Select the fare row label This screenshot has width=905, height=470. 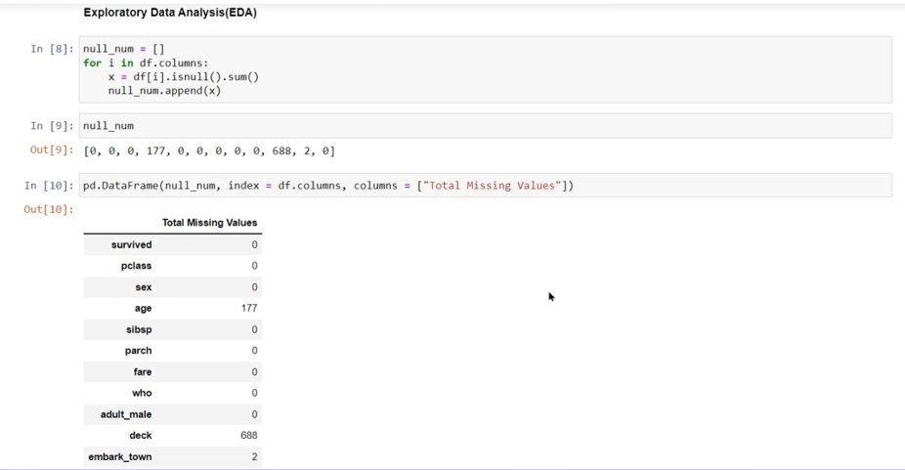coord(142,372)
